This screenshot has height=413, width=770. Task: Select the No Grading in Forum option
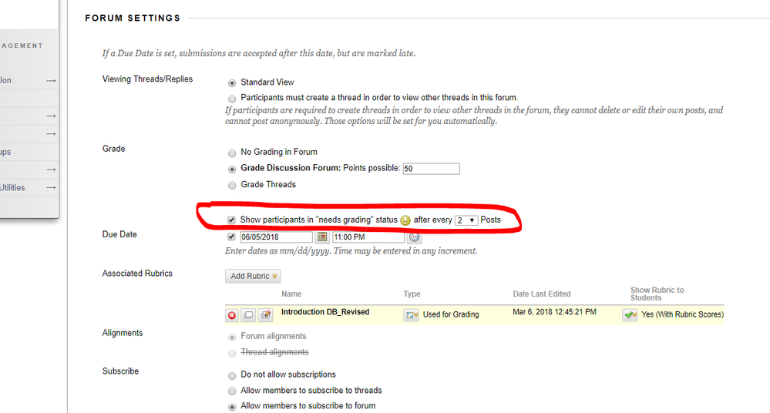(232, 153)
